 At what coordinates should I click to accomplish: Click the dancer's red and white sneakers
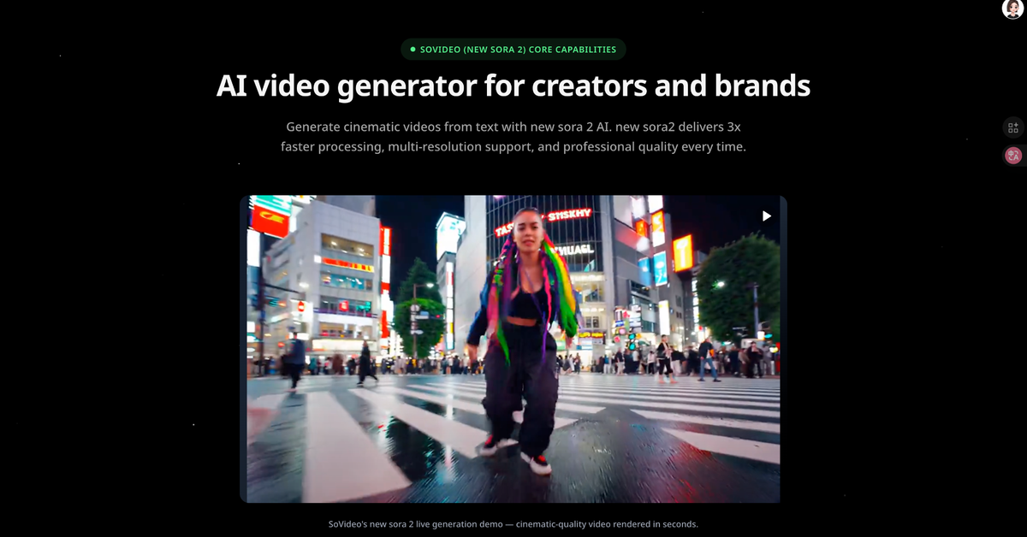click(537, 464)
